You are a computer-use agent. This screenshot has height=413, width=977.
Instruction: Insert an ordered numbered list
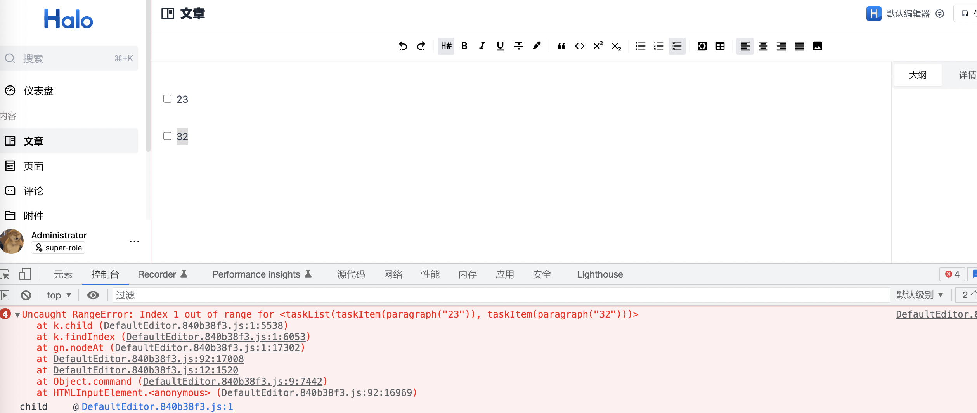659,46
